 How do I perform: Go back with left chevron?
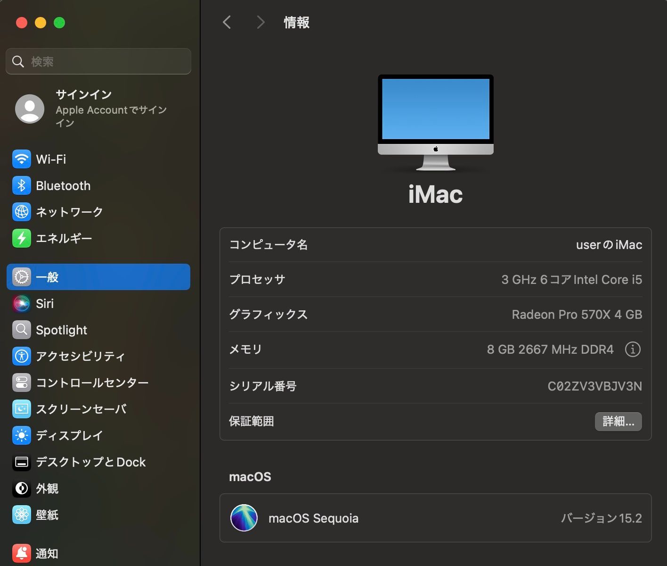[x=227, y=22]
